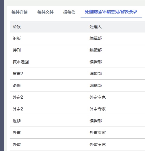Screen dimensions: 145x151
Task: Select the 复审返回 stage row
Action: [77, 62]
